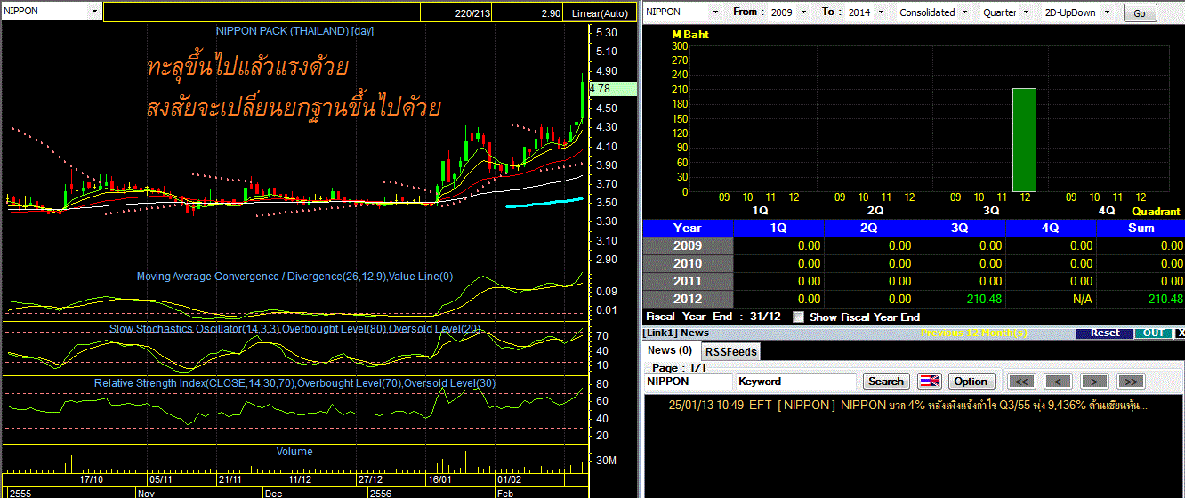This screenshot has height=498, width=1185.
Task: Open the Quarter period dropdown
Action: [1027, 12]
